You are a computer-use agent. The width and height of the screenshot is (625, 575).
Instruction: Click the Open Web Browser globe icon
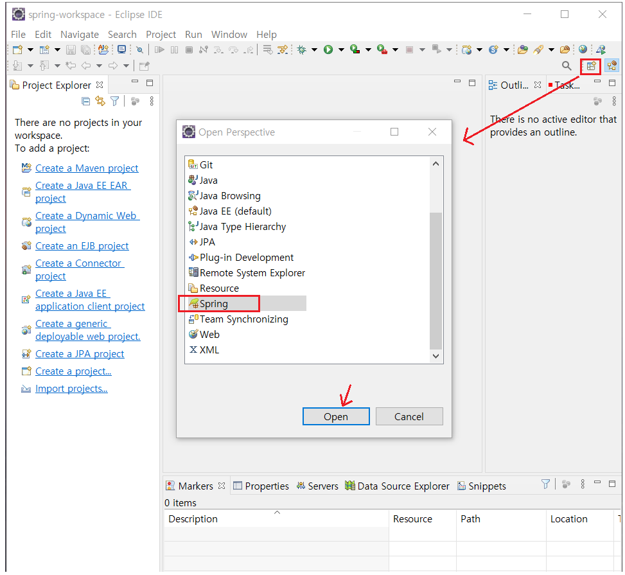583,49
